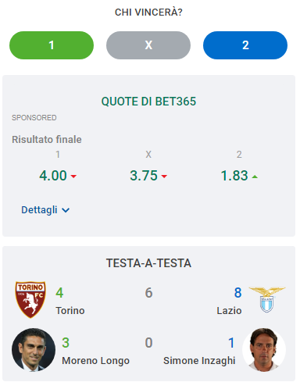Open Moreno Longo manager name link

pos(95,361)
